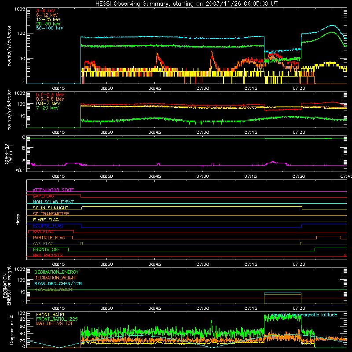Select the ECLIPSE_FLAG label
This screenshot has height=352, width=352.
48,226
